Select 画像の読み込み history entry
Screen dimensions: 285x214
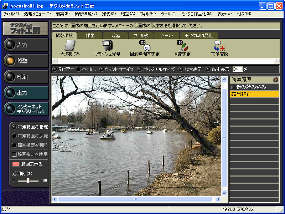pos(254,87)
